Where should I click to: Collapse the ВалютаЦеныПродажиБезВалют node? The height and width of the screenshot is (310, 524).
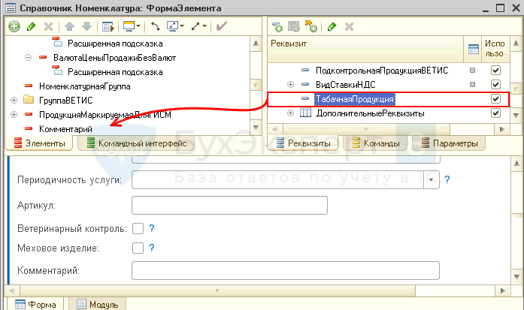coord(29,58)
